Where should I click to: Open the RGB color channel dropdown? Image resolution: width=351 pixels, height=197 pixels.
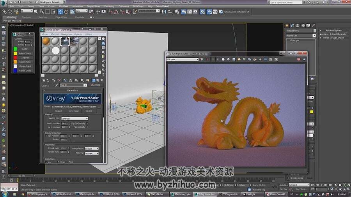(x=182, y=59)
